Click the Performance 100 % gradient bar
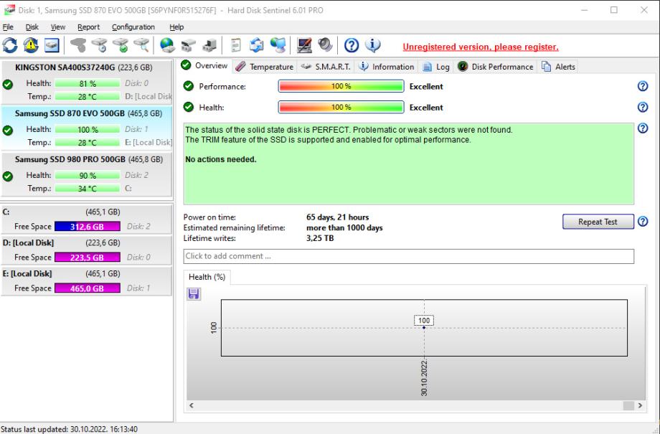 pos(341,86)
